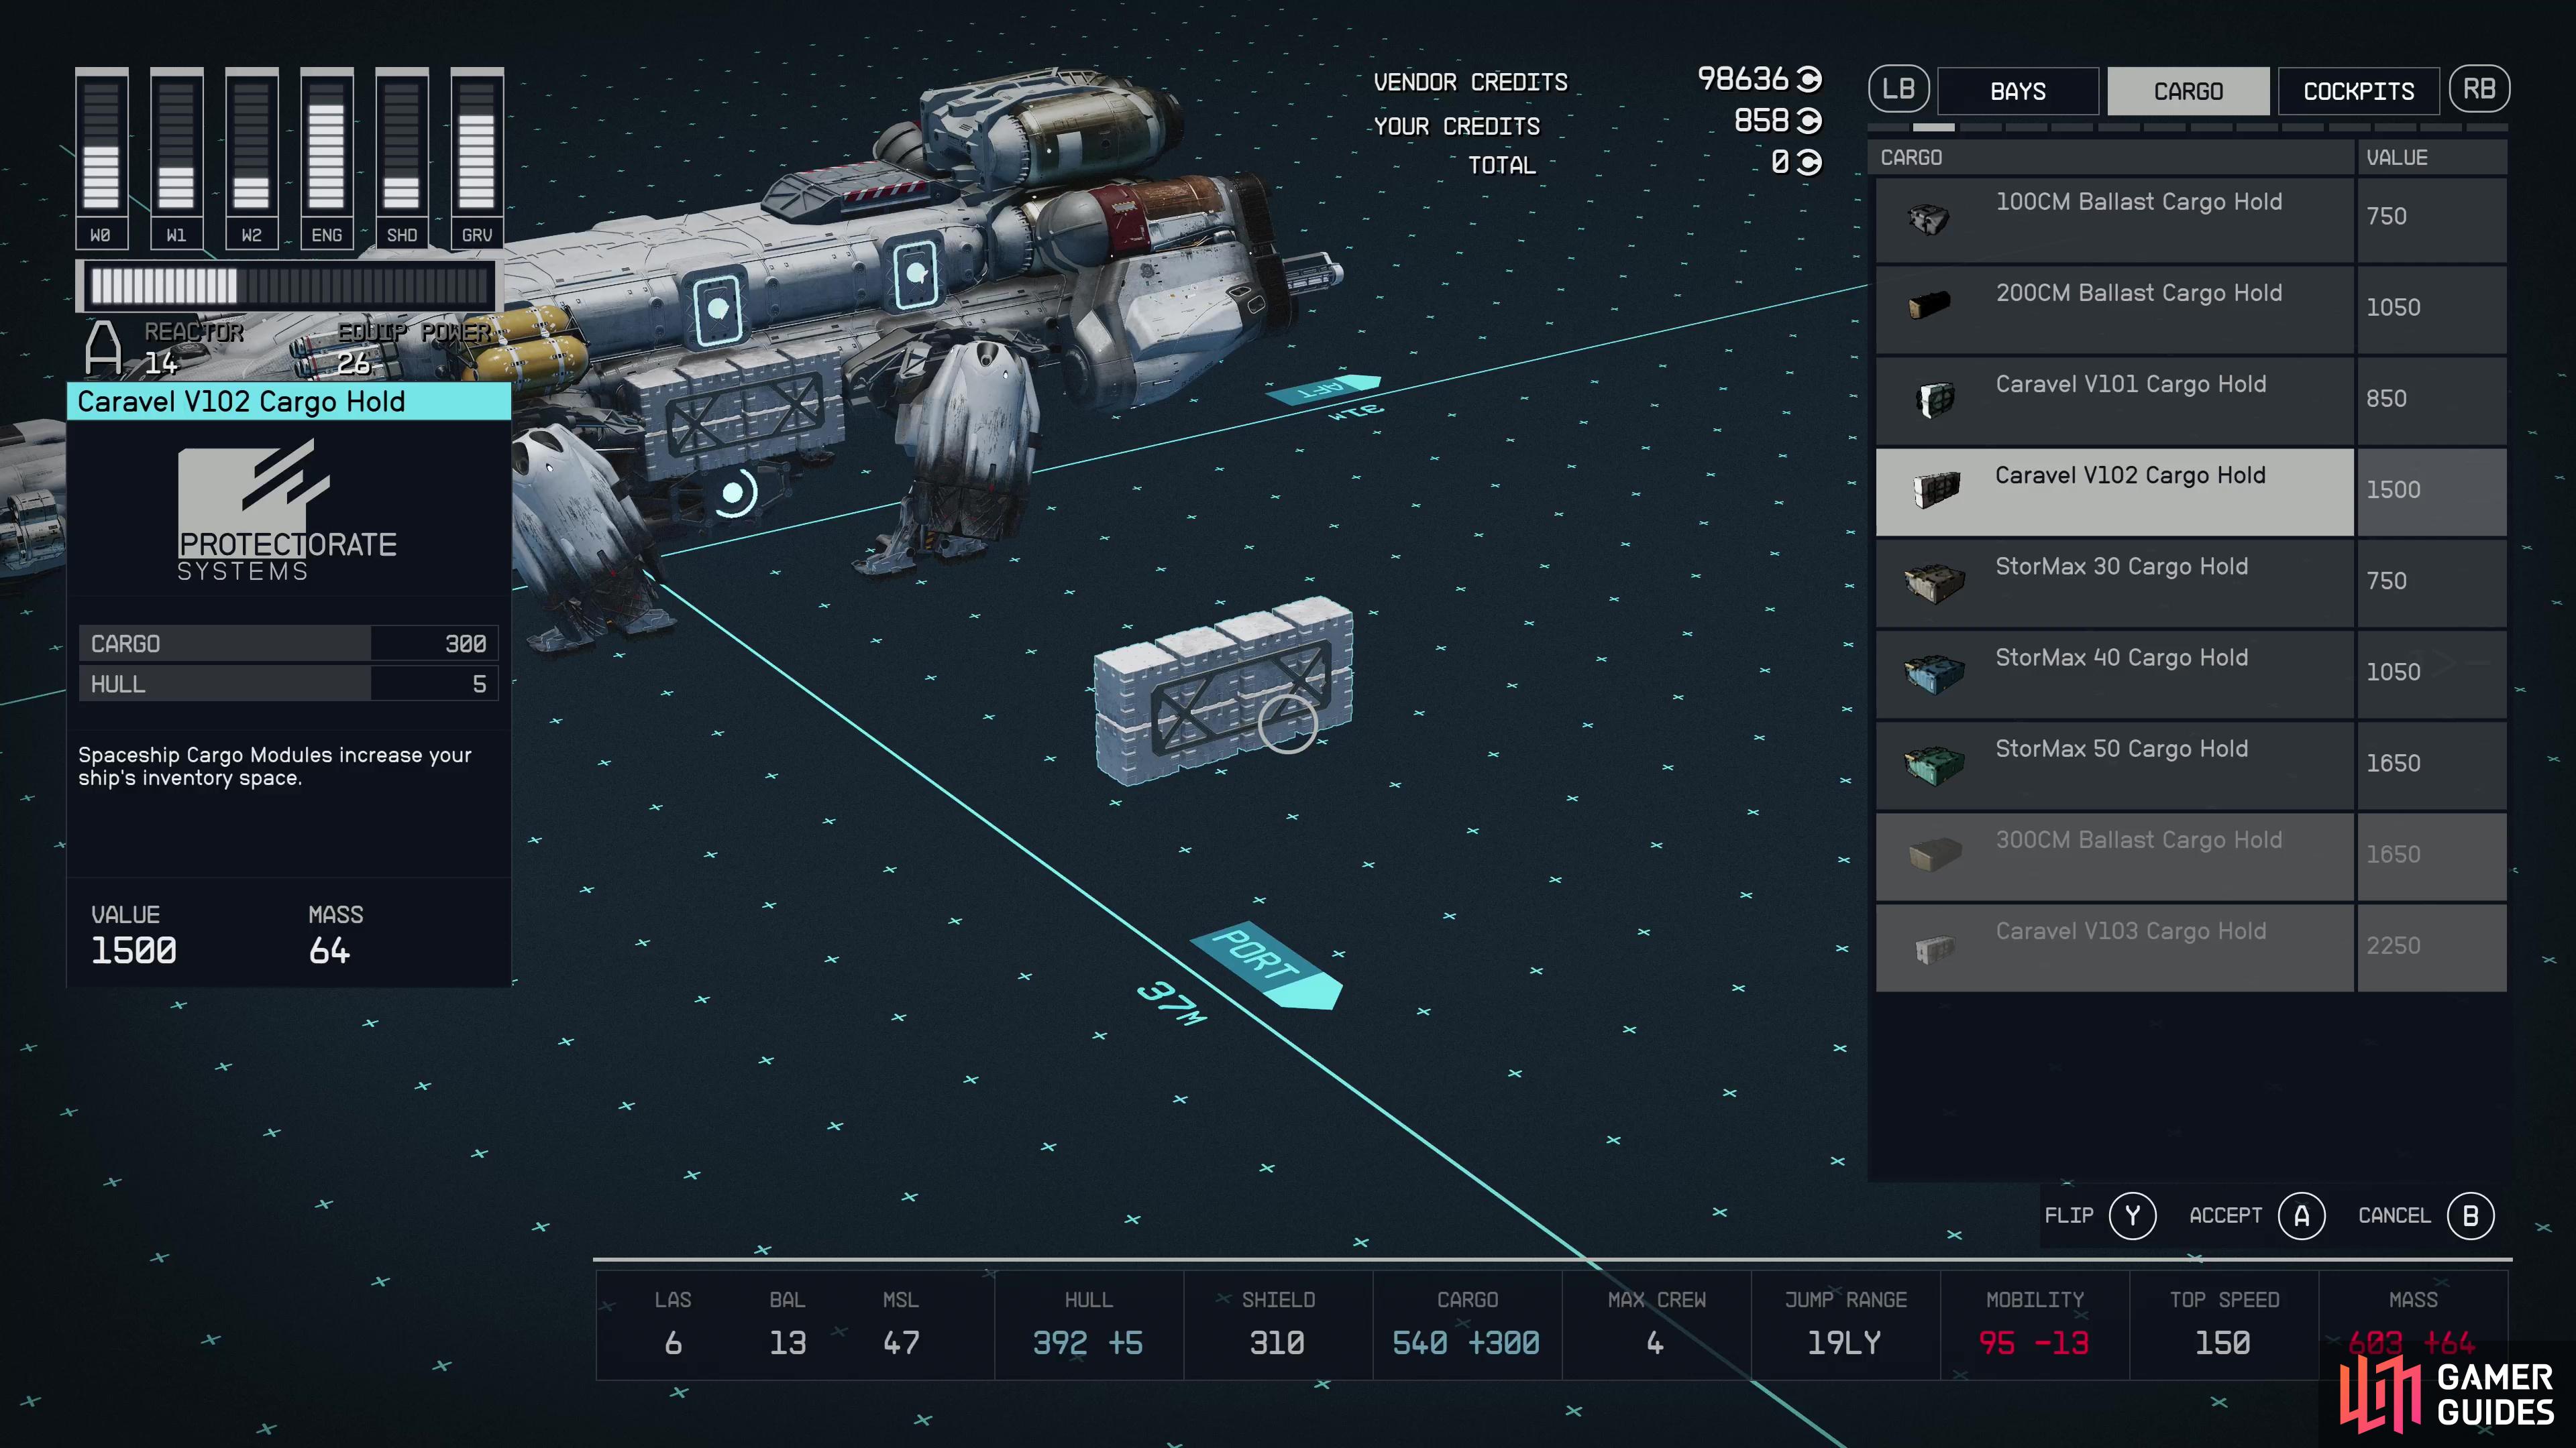Click StorMax 50 module thumbnail icon
The image size is (2576, 1448).
(x=1934, y=766)
